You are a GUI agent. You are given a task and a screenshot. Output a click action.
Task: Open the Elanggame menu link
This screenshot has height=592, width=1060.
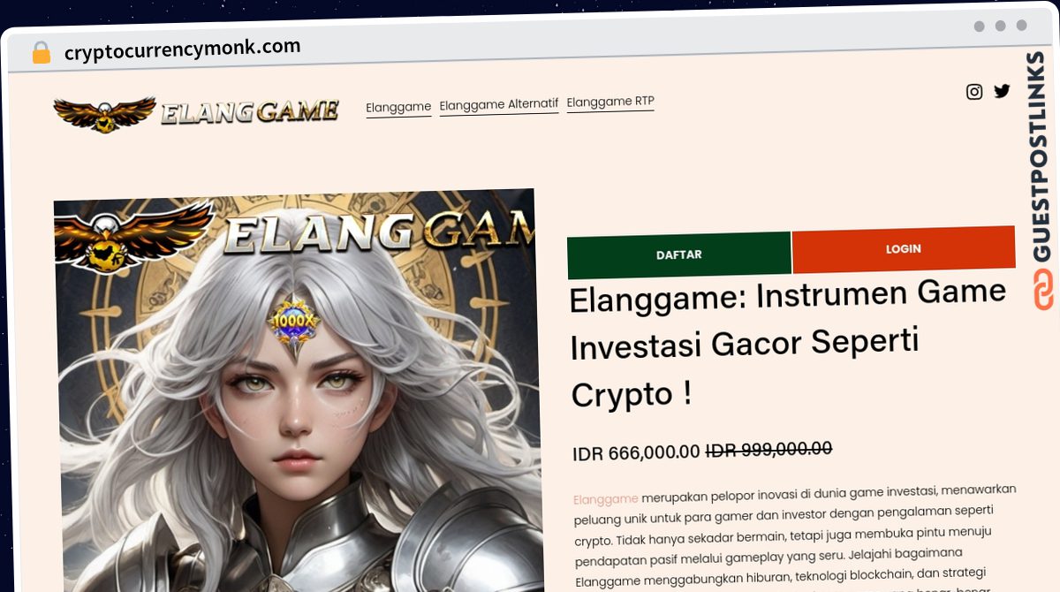click(398, 107)
